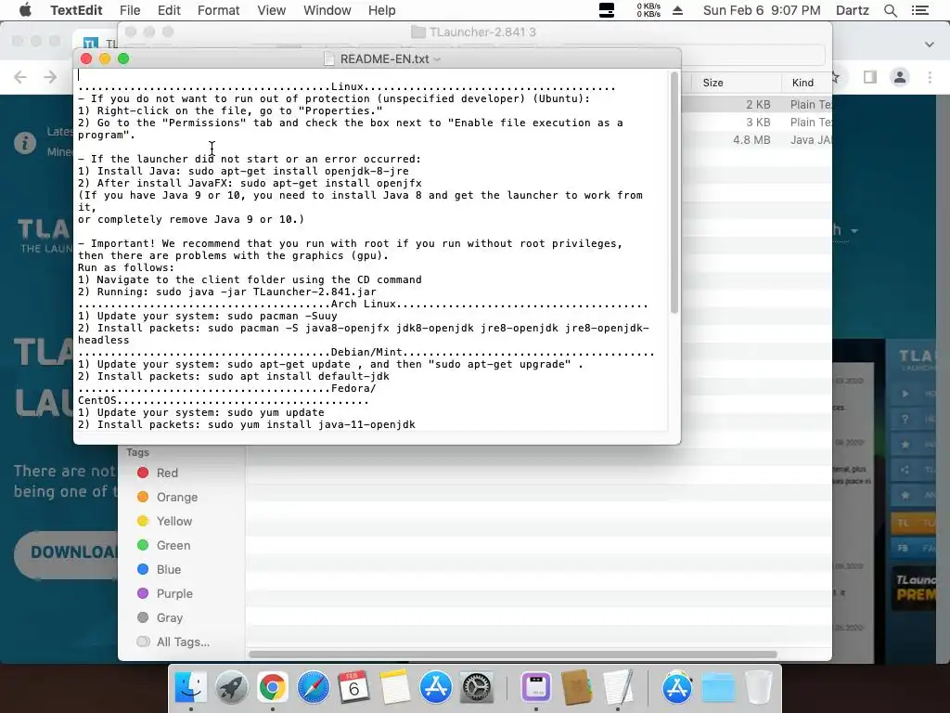950x713 pixels.
Task: Open Notes from the Dock
Action: (395, 688)
